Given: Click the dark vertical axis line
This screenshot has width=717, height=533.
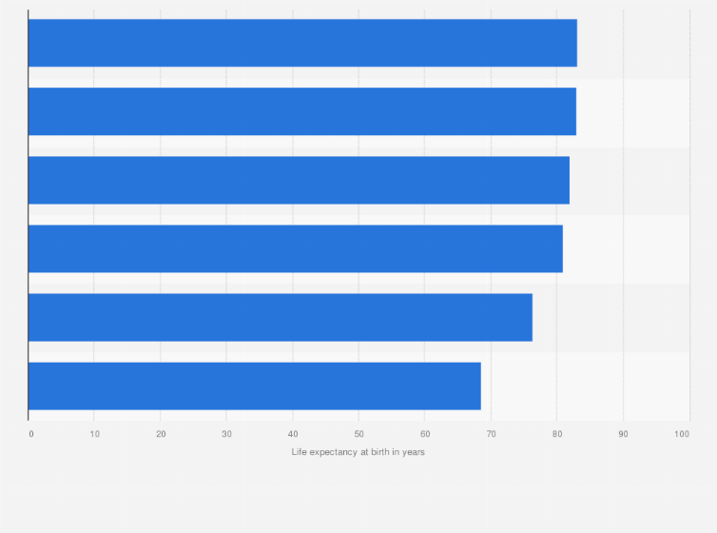Looking at the screenshot, I should 29,215.
